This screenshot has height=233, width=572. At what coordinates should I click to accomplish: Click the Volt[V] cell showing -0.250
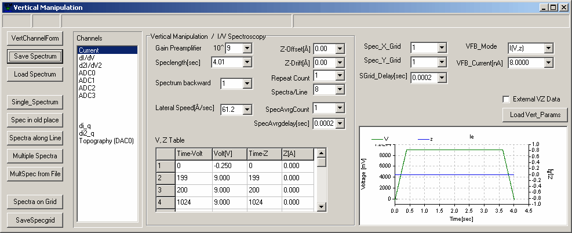pos(229,166)
